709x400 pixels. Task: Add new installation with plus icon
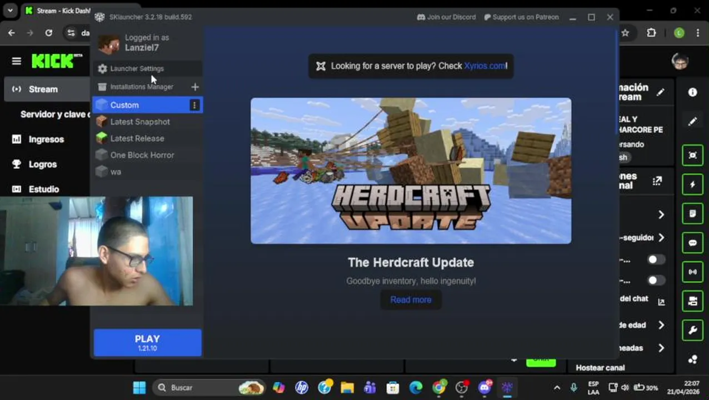point(194,87)
